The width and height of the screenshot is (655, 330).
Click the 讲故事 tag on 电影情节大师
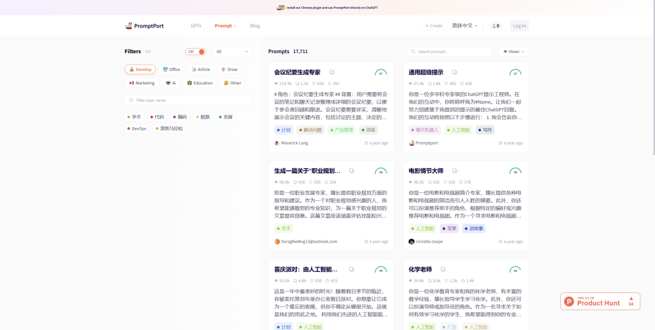474,228
